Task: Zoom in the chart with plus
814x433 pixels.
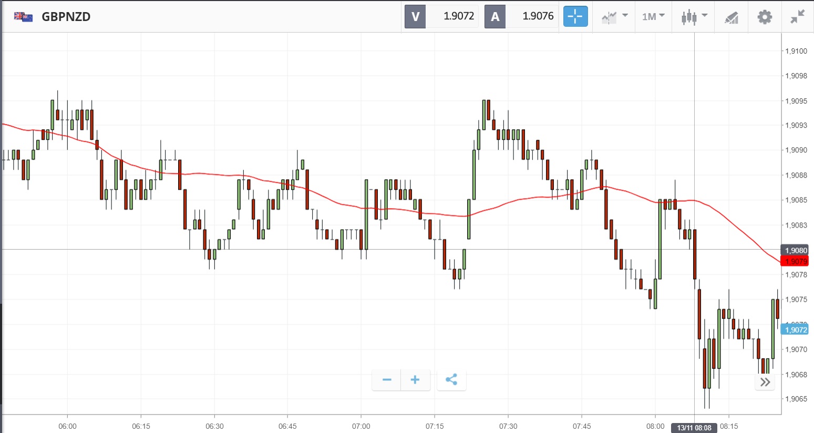Action: coord(415,379)
